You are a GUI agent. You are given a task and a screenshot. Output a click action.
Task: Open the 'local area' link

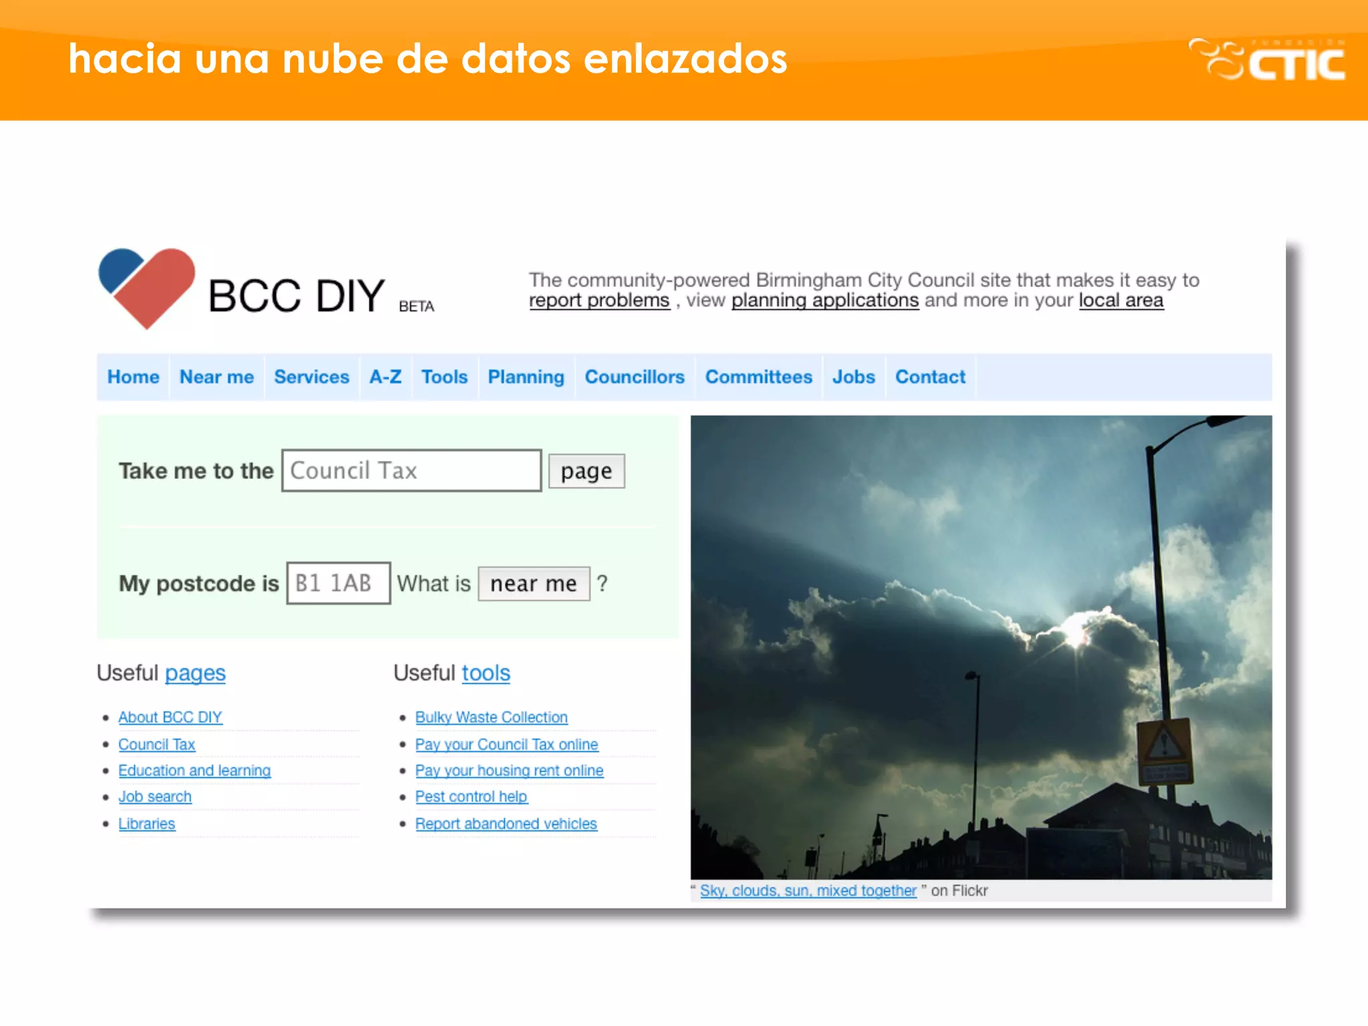[x=1121, y=301]
